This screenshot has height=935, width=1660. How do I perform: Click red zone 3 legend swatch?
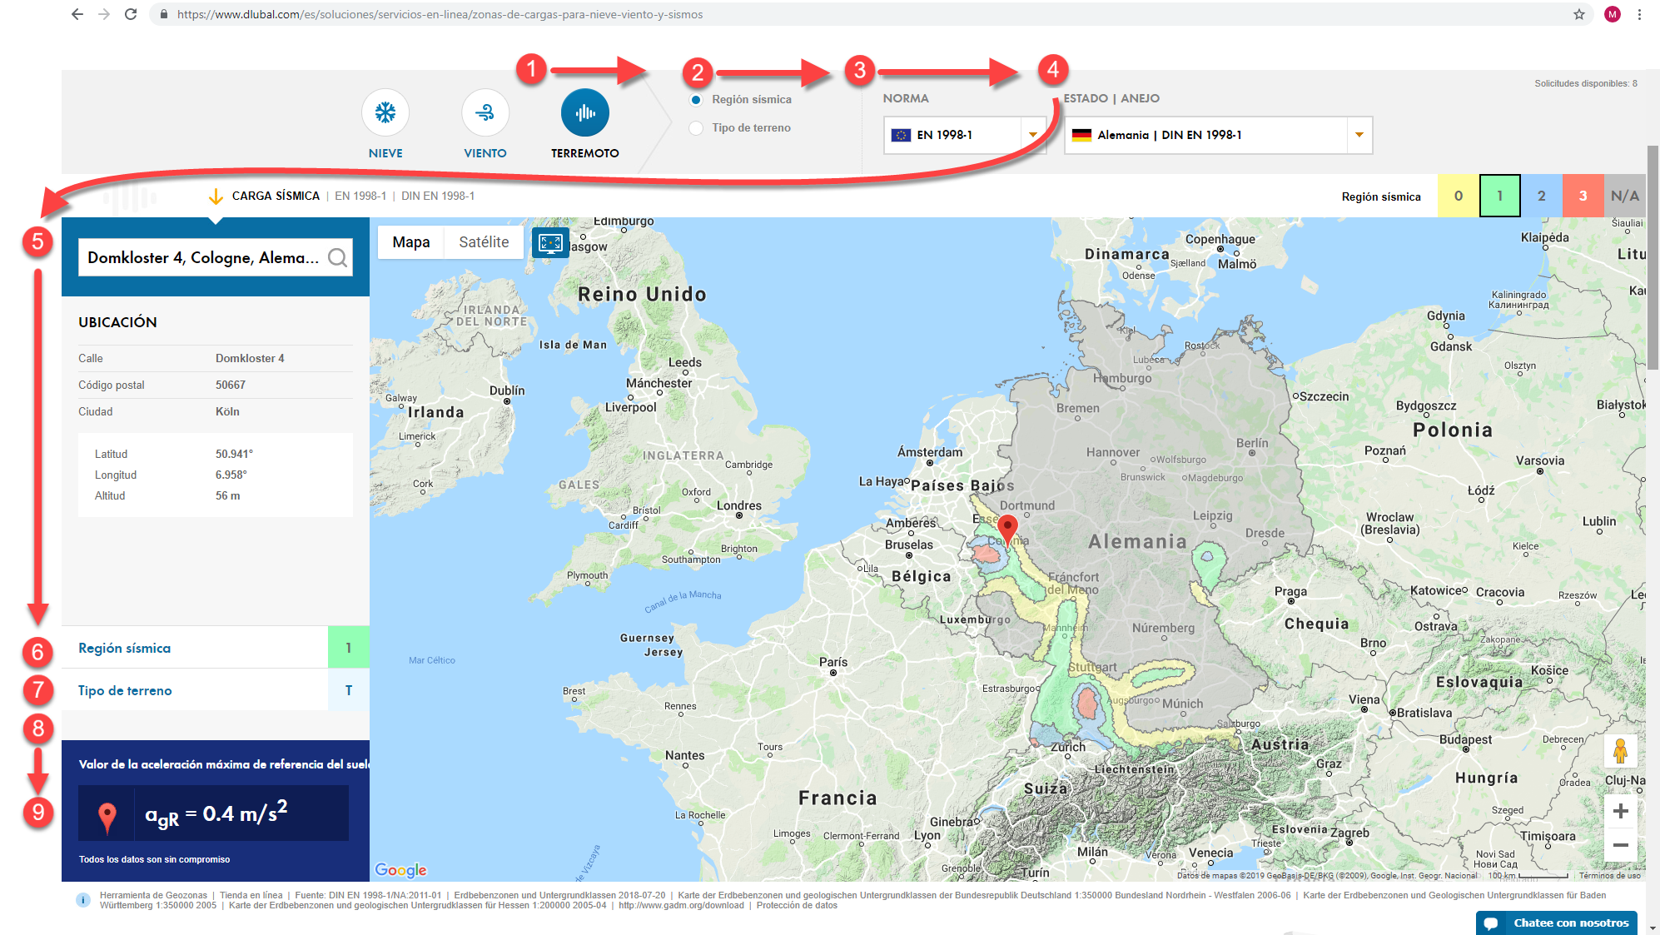(1583, 196)
